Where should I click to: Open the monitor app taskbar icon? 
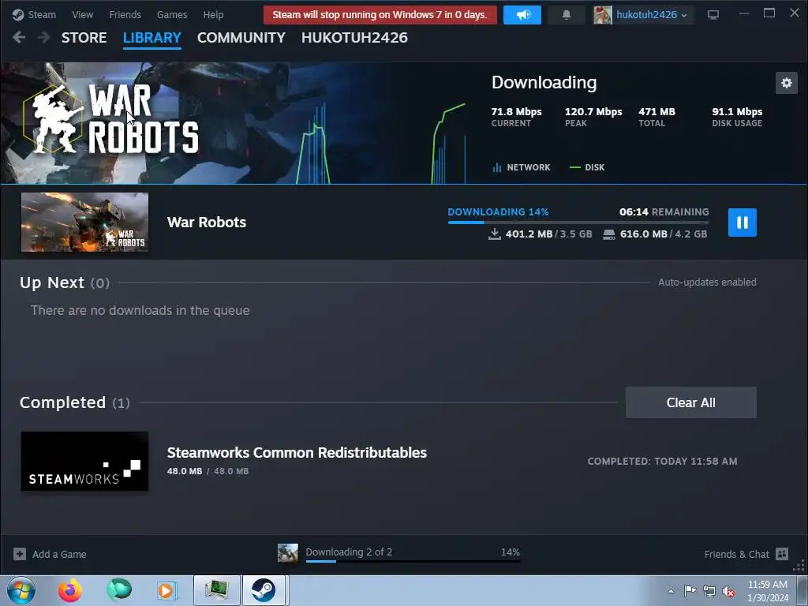[x=217, y=590]
